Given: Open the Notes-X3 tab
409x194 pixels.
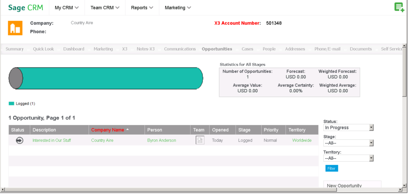Looking at the screenshot, I should pyautogui.click(x=145, y=49).
